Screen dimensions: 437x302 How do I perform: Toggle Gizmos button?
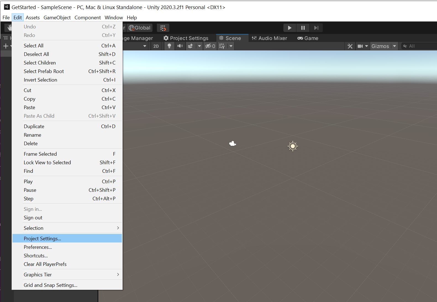click(380, 46)
